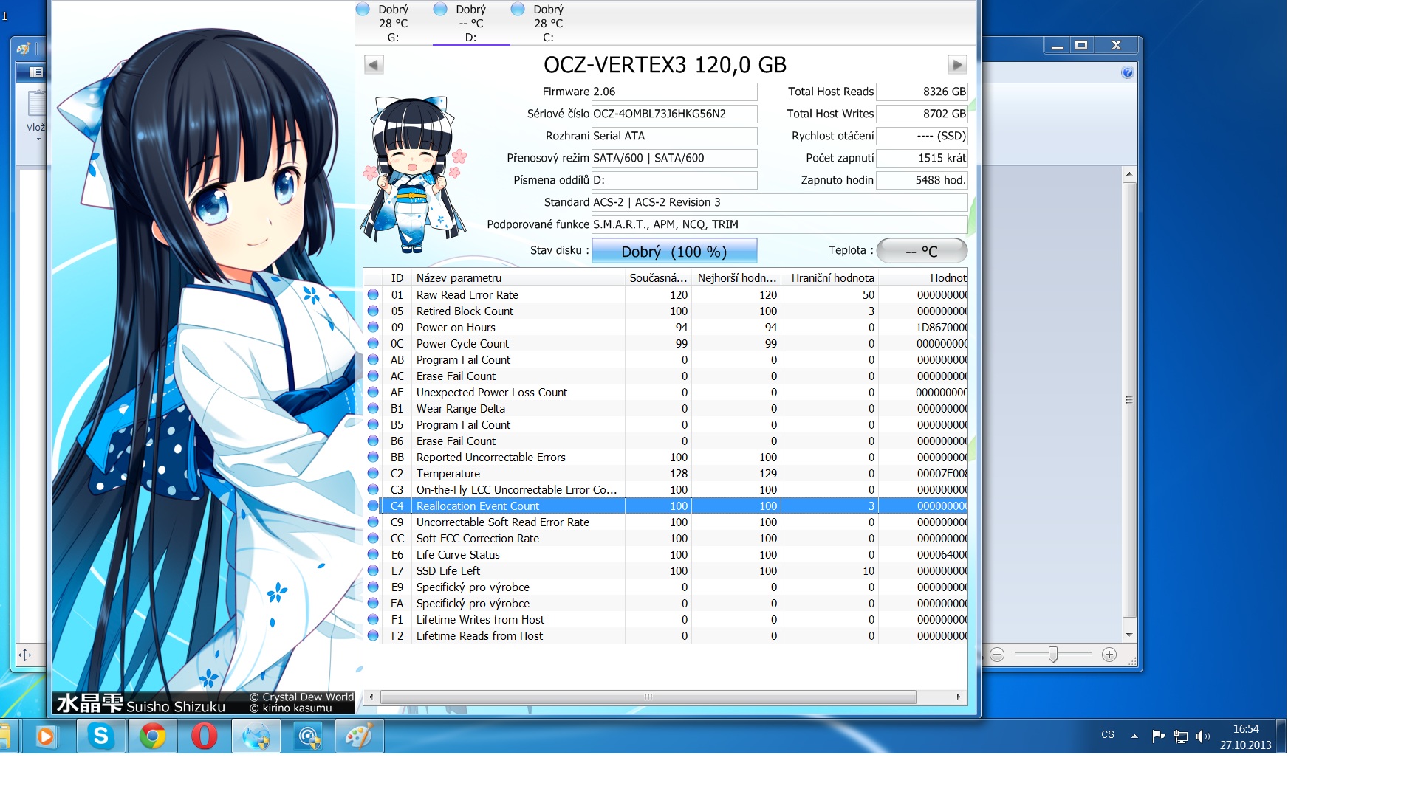Screen dimensions: 1418x797
Task: Open the network tray icon
Action: point(1181,736)
